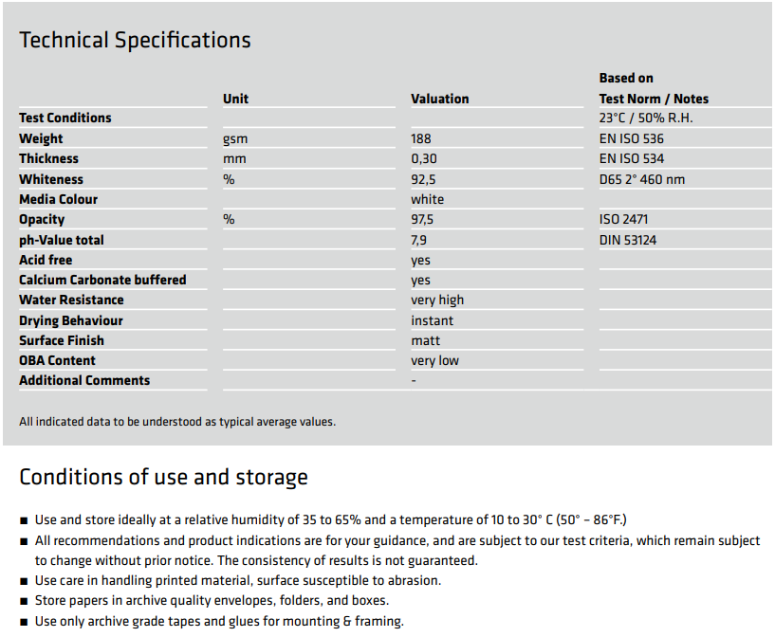The width and height of the screenshot is (775, 637).
Task: Click the Valuation column header
Action: pyautogui.click(x=440, y=99)
